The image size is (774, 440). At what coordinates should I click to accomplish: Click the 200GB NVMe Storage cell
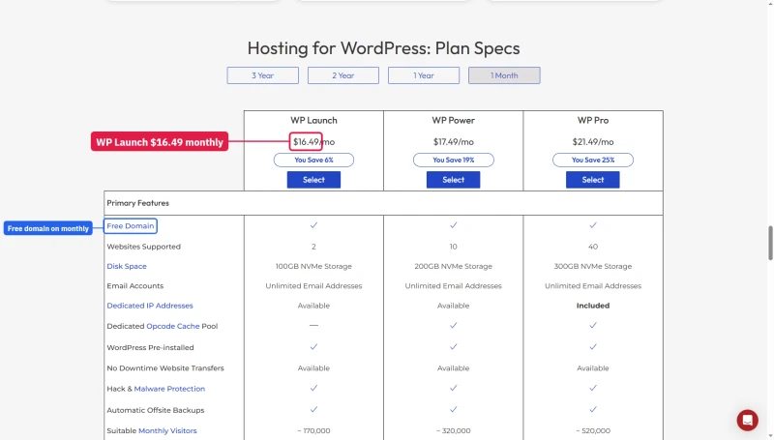tap(453, 266)
